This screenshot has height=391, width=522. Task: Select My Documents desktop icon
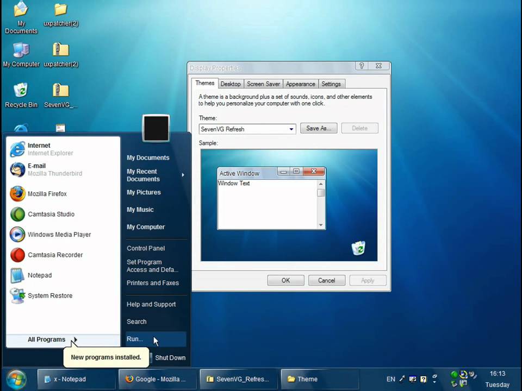pyautogui.click(x=21, y=17)
